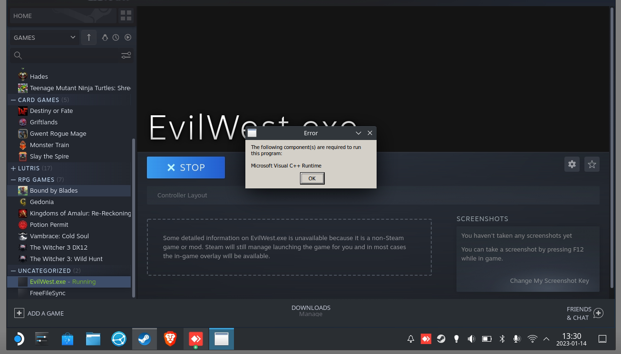Open Controller Layout settings
This screenshot has width=621, height=354.
click(x=373, y=195)
